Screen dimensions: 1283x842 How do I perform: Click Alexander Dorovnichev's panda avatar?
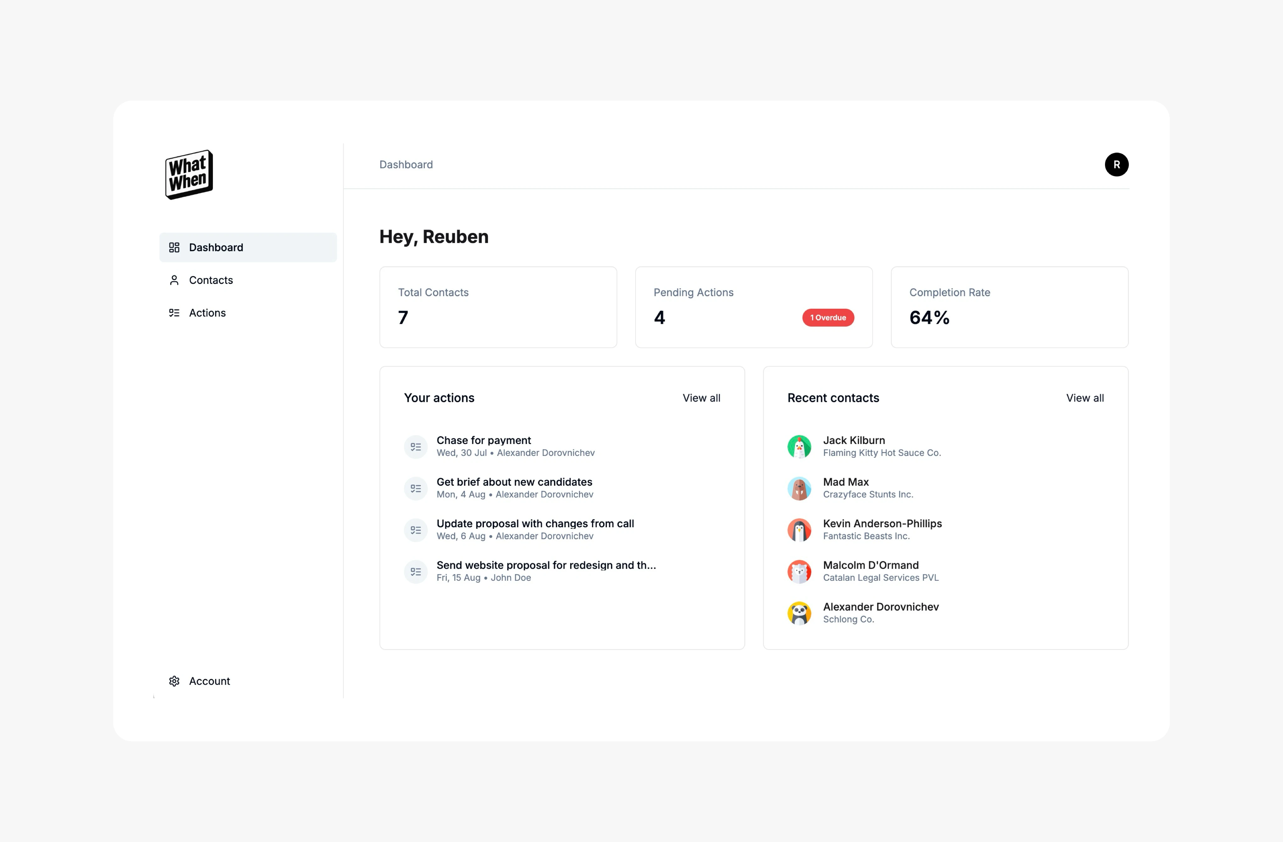coord(799,613)
